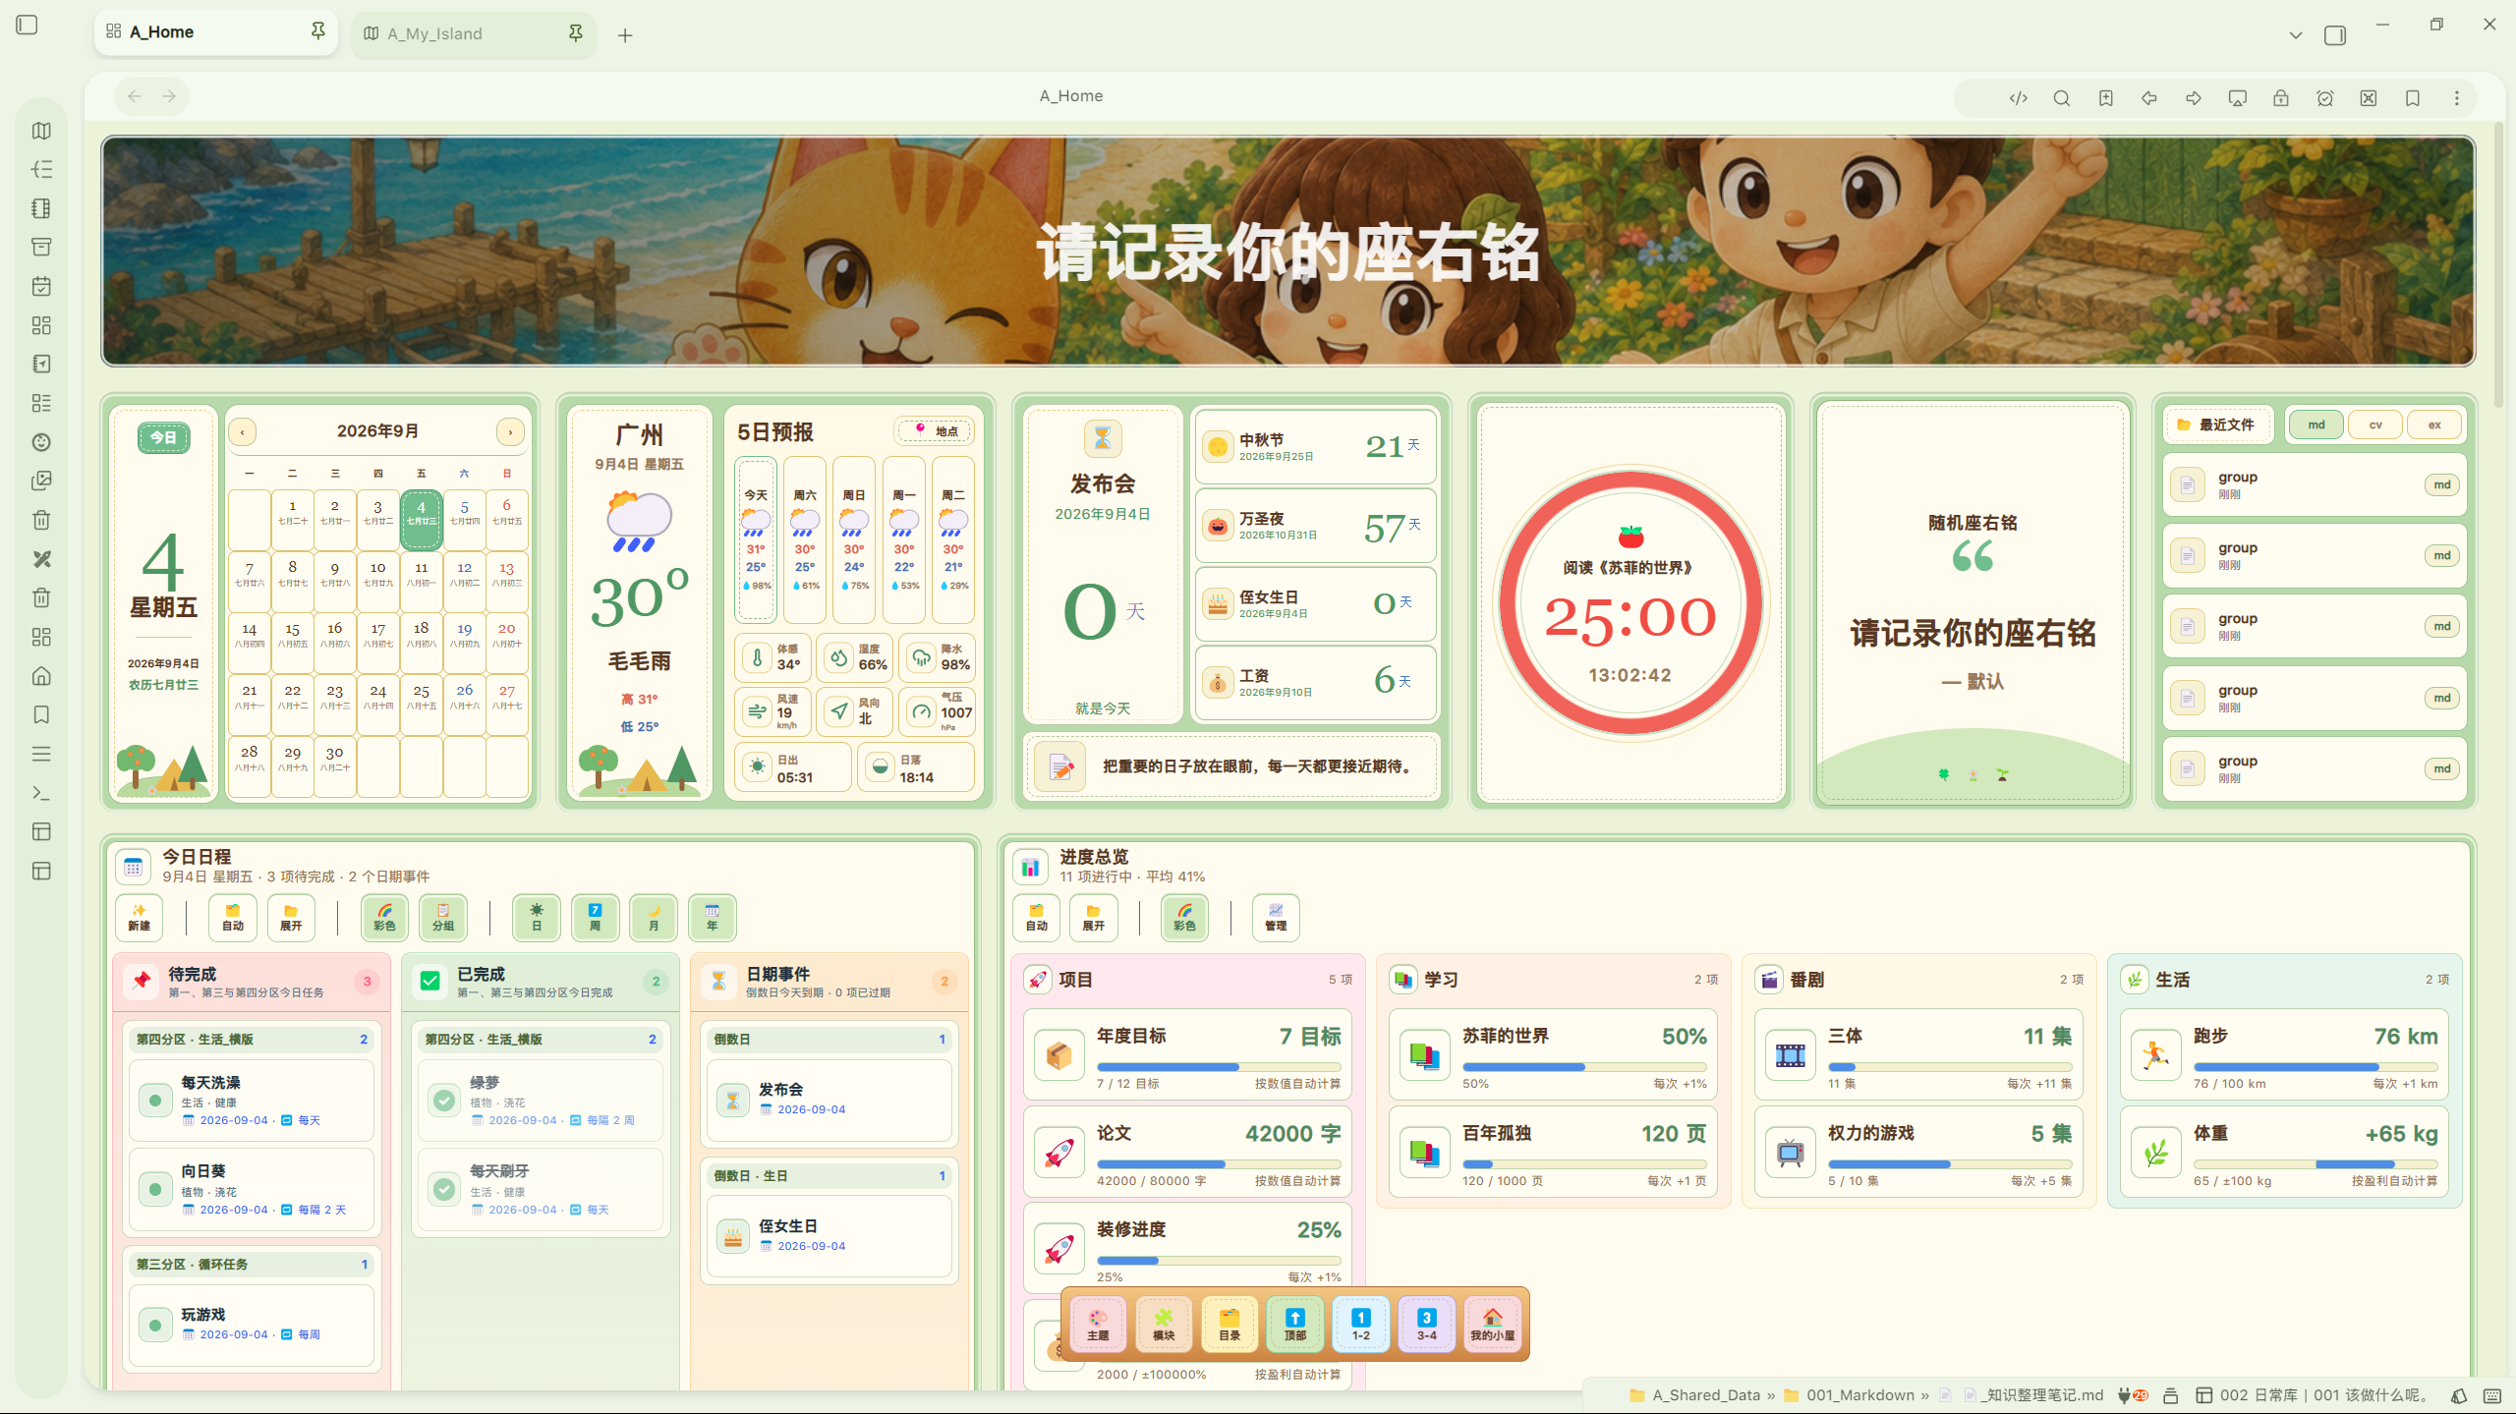Collapse the 第三分区 · 循环任务 group

253,1265
